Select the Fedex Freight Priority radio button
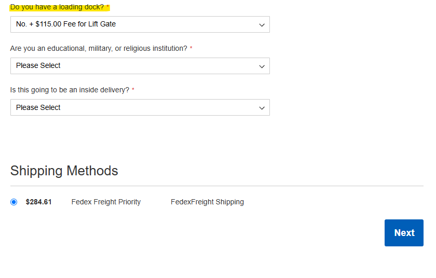The image size is (436, 278). coord(13,202)
